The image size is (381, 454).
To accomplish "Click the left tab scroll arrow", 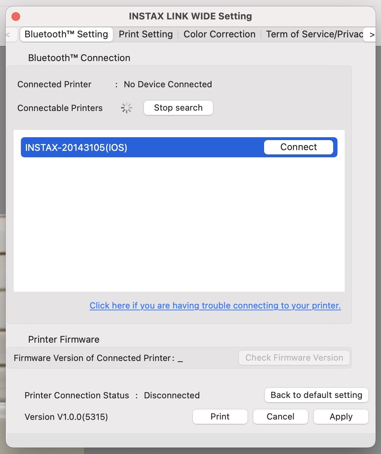I will [x=9, y=35].
